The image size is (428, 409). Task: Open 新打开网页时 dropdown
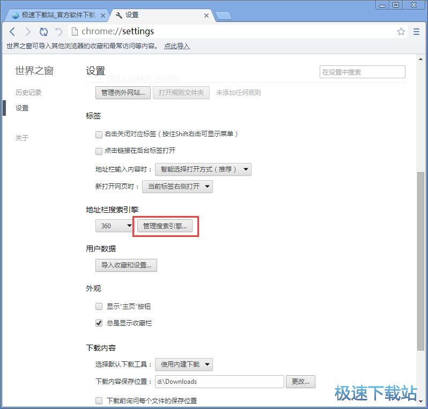[x=178, y=187]
